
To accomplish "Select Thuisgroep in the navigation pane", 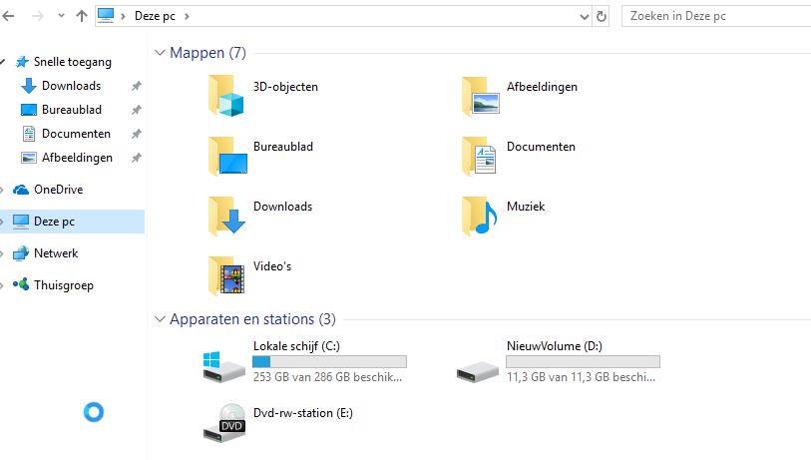I will click(63, 285).
